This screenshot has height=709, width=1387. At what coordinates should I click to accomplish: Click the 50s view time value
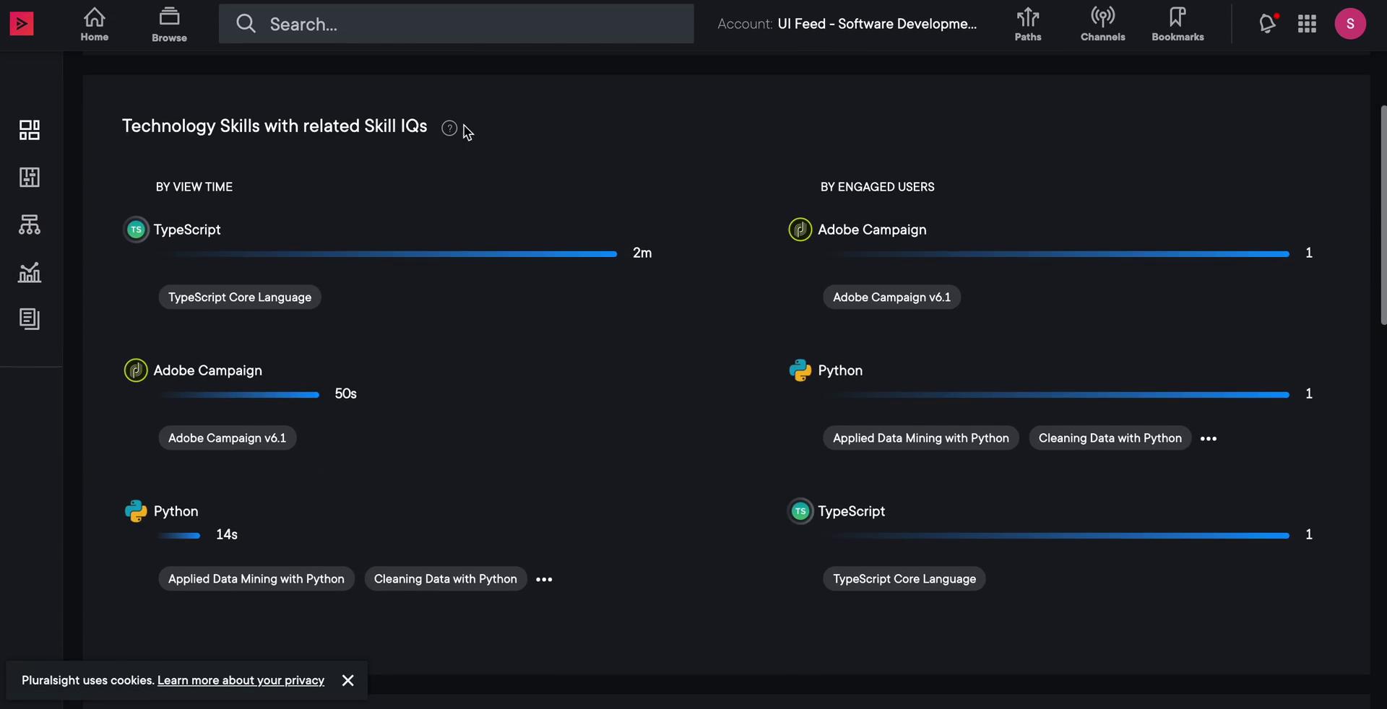tap(345, 393)
